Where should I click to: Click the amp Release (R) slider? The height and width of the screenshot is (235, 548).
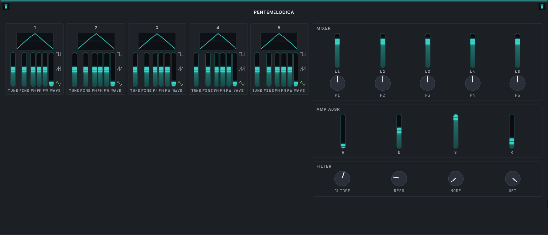[512, 131]
